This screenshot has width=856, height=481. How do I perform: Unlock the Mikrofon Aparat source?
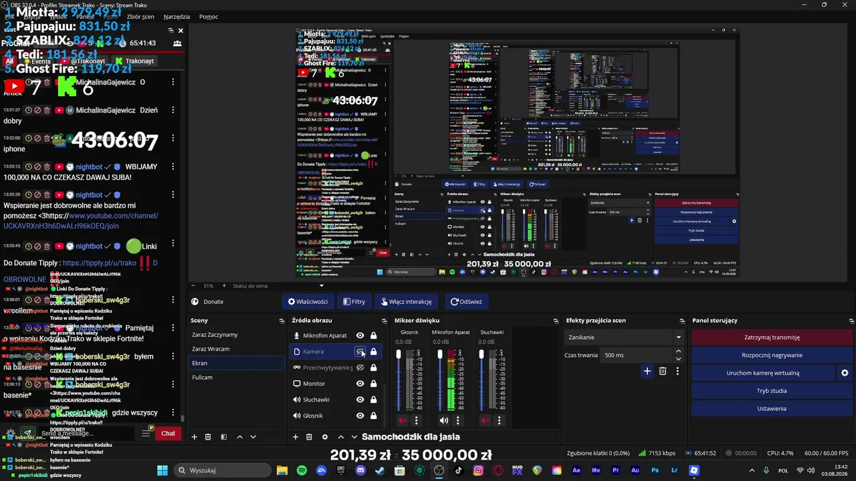[373, 335]
